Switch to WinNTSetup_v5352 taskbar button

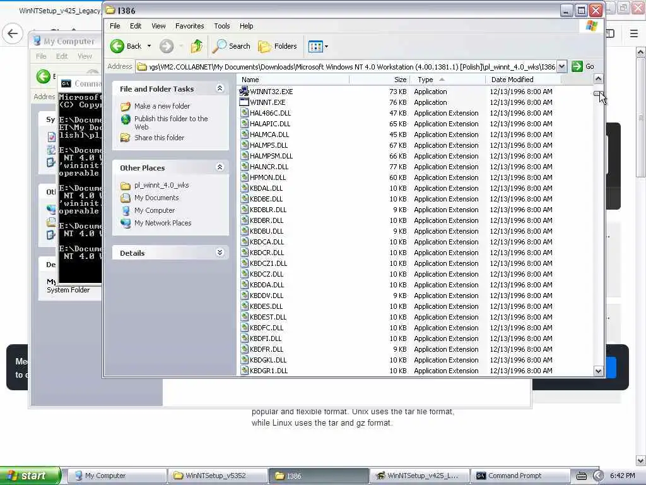point(217,476)
